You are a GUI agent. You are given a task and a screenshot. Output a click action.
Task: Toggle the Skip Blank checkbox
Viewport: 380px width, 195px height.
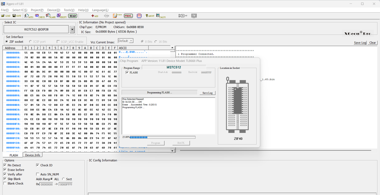tap(5, 179)
